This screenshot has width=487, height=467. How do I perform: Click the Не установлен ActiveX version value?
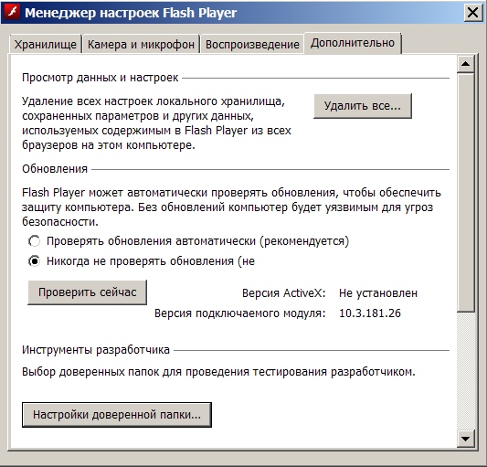click(378, 293)
